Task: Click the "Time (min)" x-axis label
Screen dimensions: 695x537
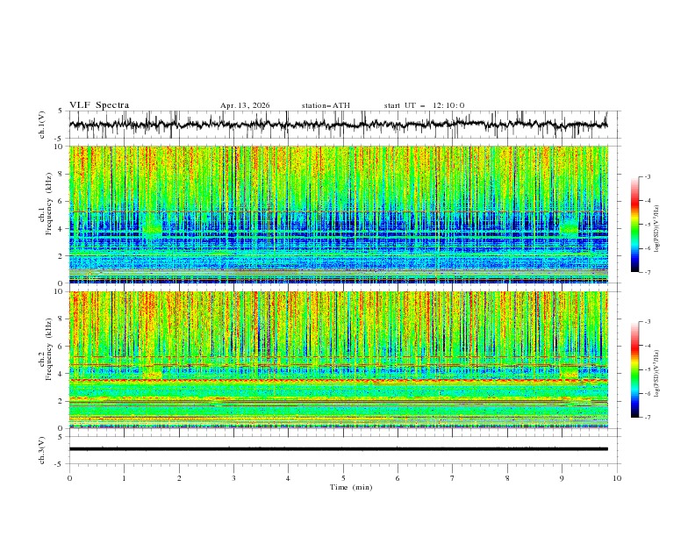Action: (x=351, y=487)
